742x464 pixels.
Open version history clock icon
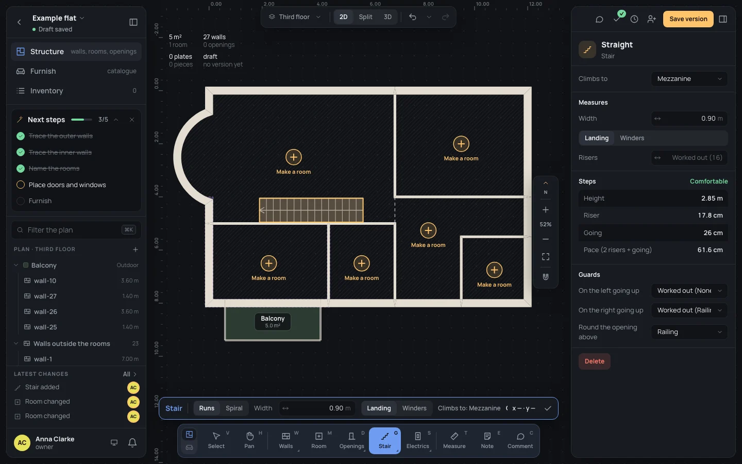[x=634, y=19]
